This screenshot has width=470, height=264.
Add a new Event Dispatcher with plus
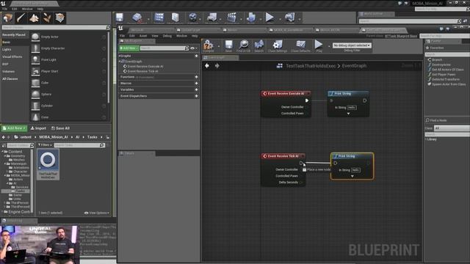click(x=196, y=96)
